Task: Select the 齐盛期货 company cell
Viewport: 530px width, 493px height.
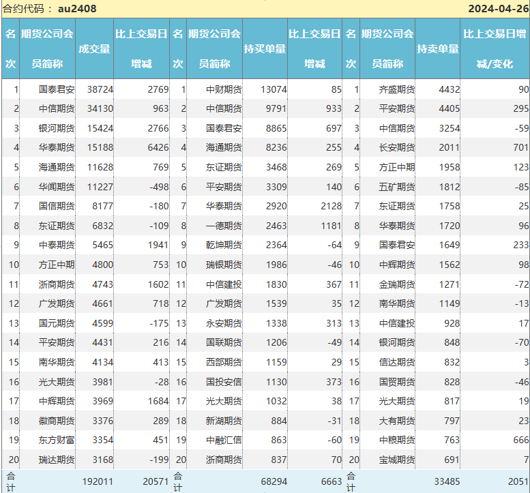Action: [x=396, y=89]
